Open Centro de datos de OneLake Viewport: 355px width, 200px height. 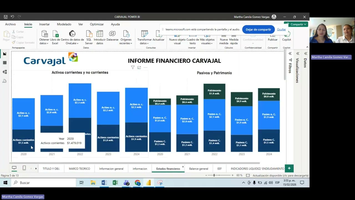click(72, 37)
